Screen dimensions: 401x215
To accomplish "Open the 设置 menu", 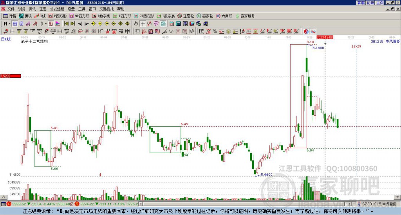I will (71, 9).
